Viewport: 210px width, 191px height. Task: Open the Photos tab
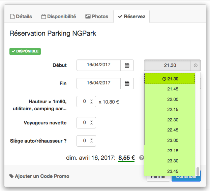pyautogui.click(x=97, y=16)
